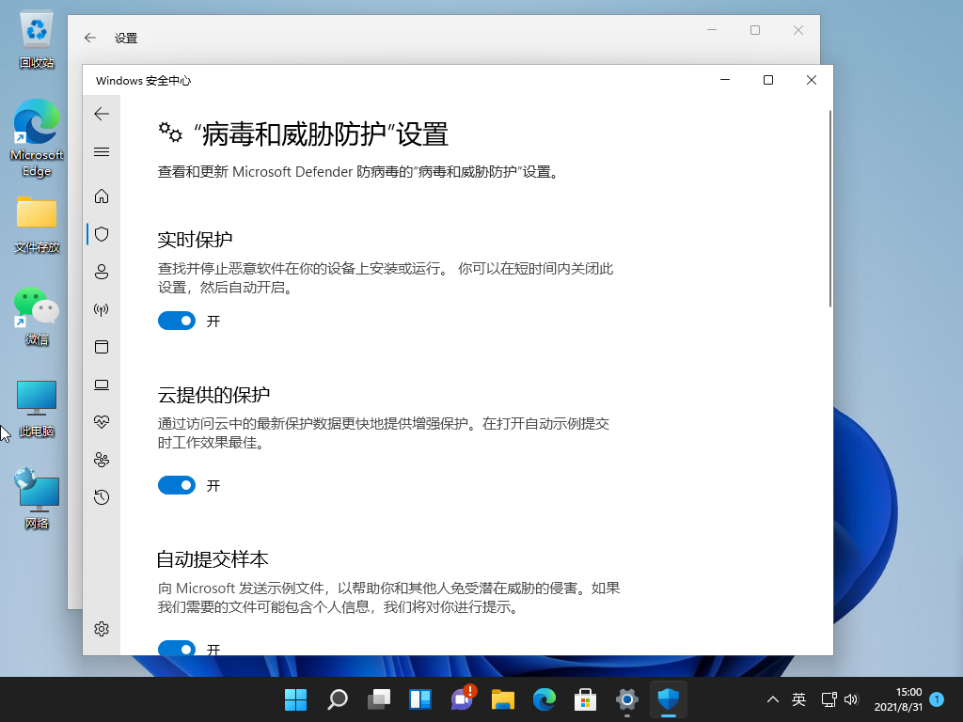Expand the hamburger navigation menu
The image size is (963, 722).
pos(102,151)
